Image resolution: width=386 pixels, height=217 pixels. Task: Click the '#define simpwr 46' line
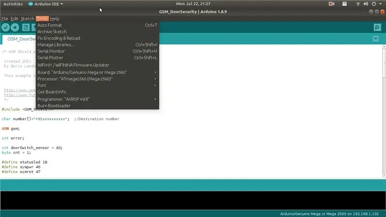point(21,167)
